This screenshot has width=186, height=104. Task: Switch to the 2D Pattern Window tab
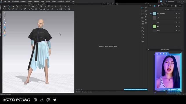[87, 92]
